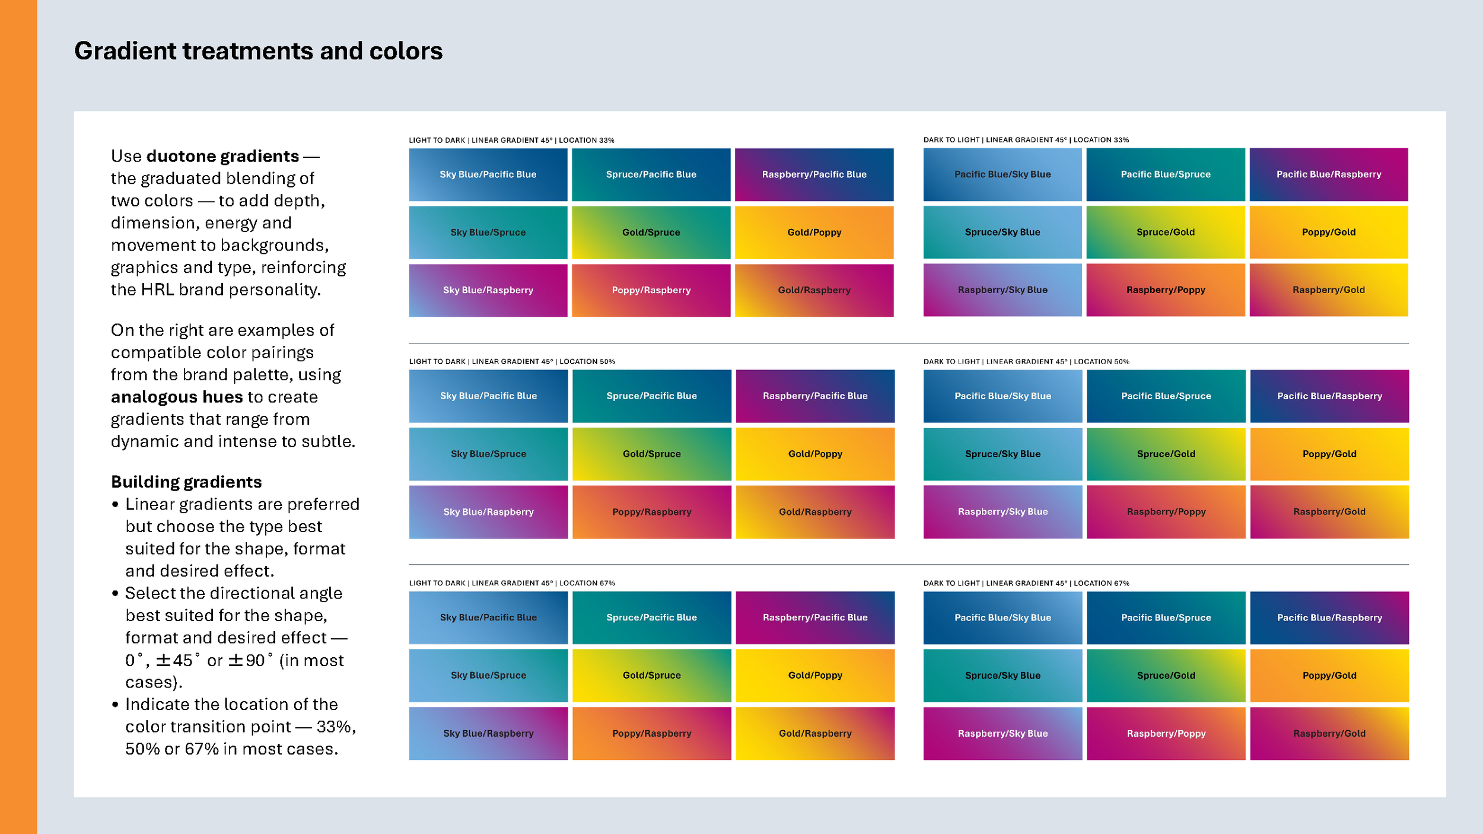Click Spruce/Pacific Blue swatch in 50% light-to-dark group
Screen dimensions: 1483x834
651,396
